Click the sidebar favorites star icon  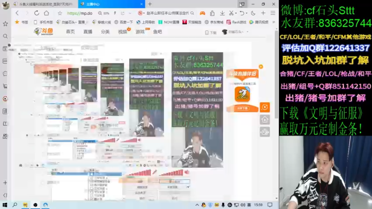[x=5, y=24]
